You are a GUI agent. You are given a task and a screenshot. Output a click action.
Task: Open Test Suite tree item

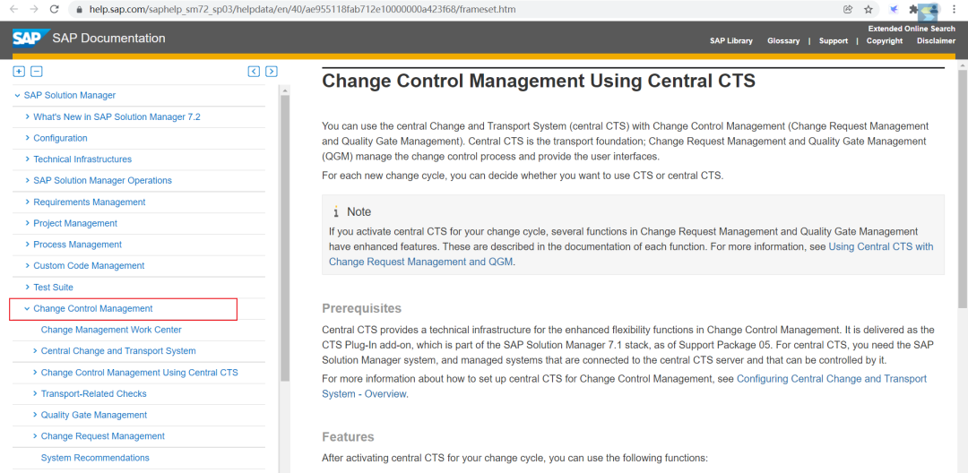pos(53,288)
